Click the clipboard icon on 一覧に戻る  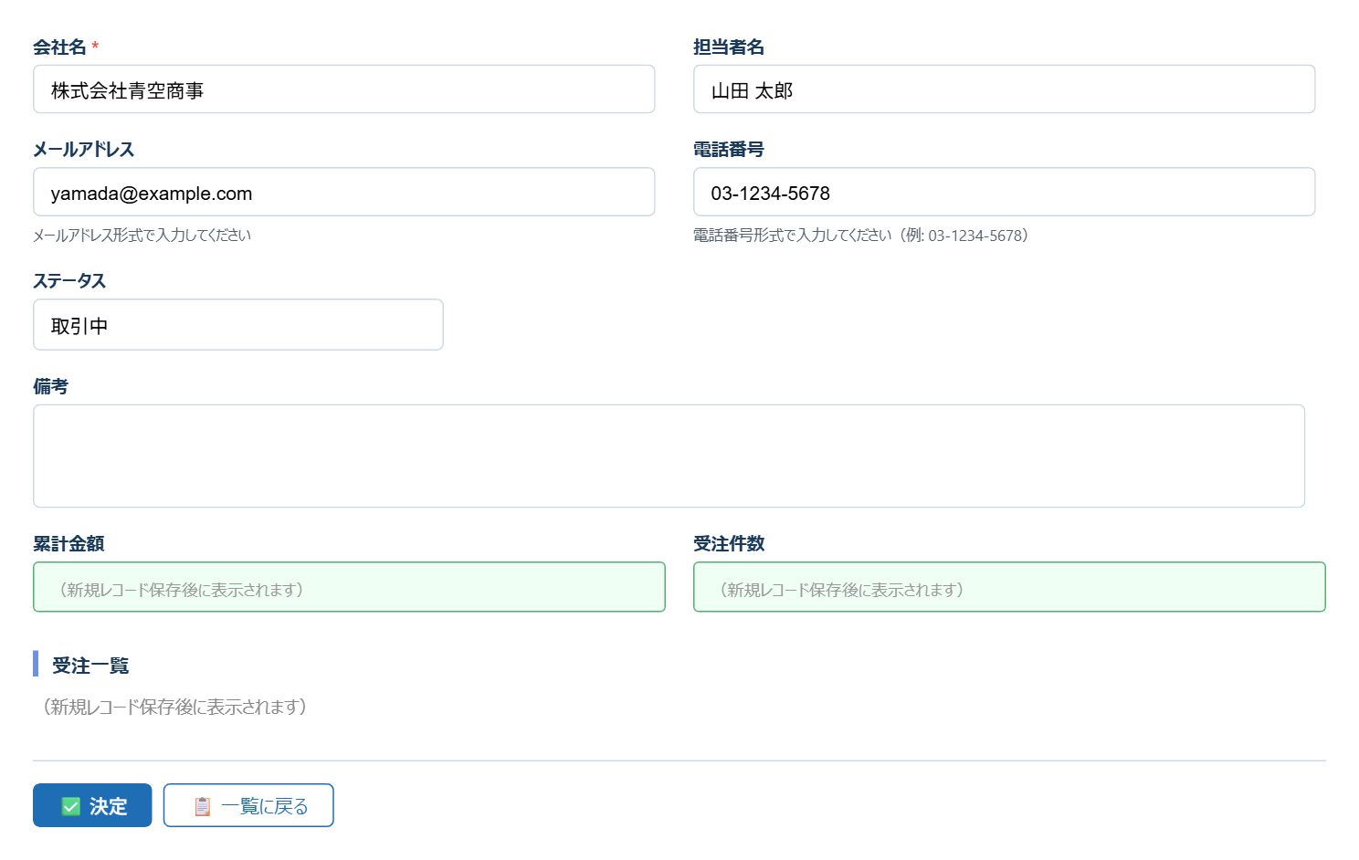tap(203, 806)
